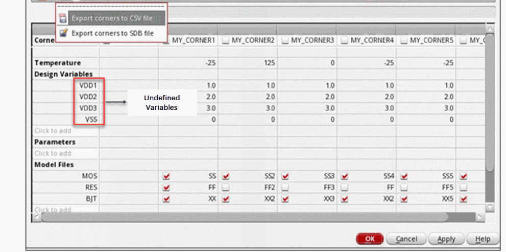Click temperature -25 cell in MY_CORNER1
Screen dimensions: 506x252
point(188,63)
